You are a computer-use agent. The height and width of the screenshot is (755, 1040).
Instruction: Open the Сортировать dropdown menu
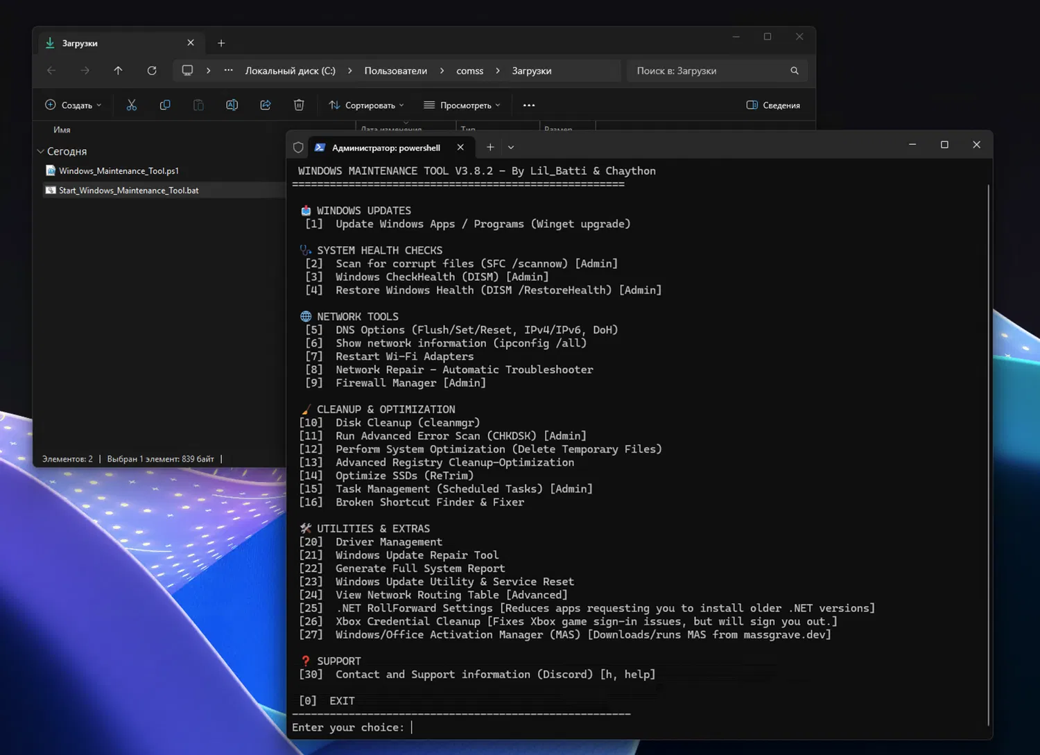pyautogui.click(x=366, y=105)
